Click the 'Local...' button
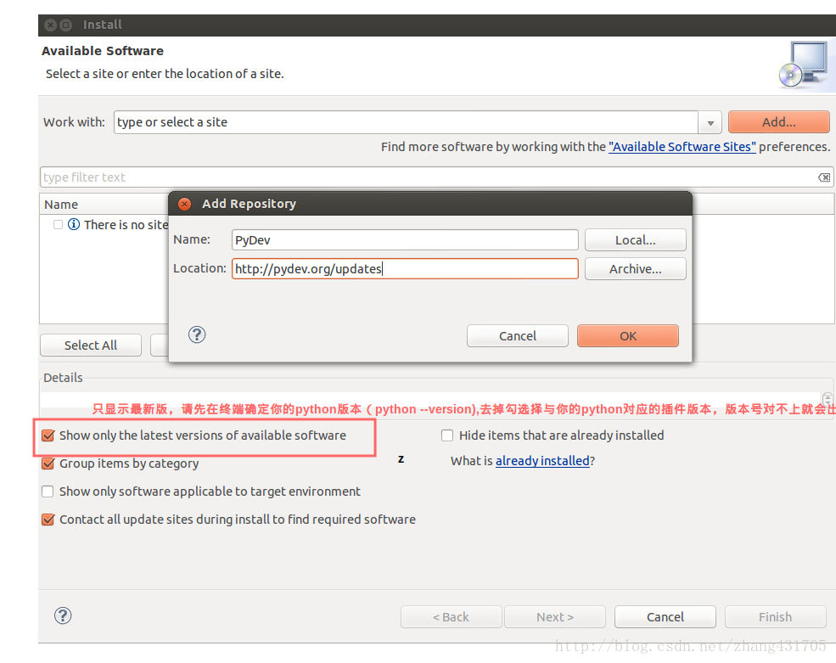This screenshot has width=836, height=663. point(635,240)
